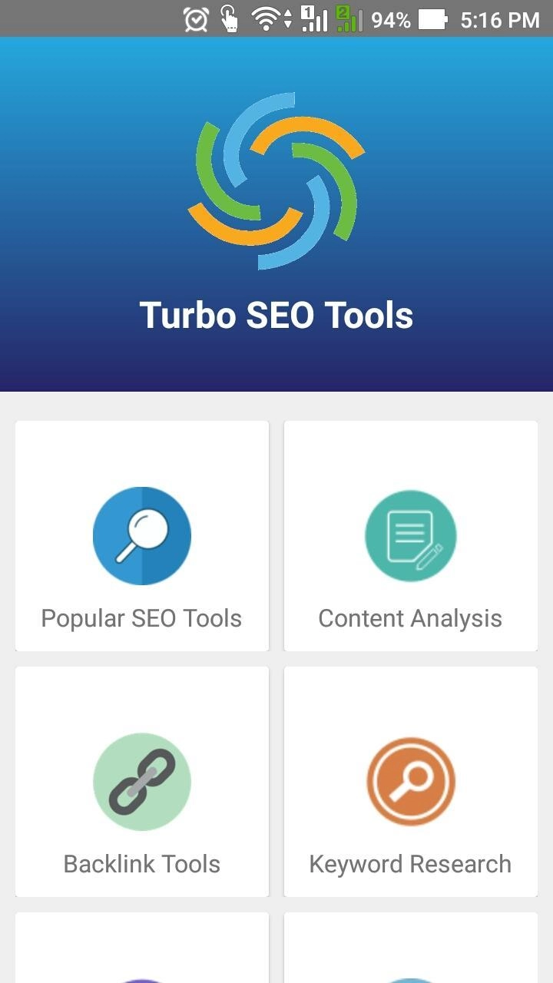Viewport: 553px width, 983px height.
Task: Tap the Popular SEO Tools magnifier icon
Action: pos(142,535)
